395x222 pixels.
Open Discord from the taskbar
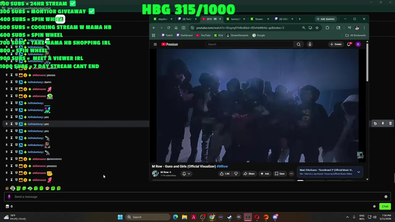pyautogui.click(x=275, y=217)
